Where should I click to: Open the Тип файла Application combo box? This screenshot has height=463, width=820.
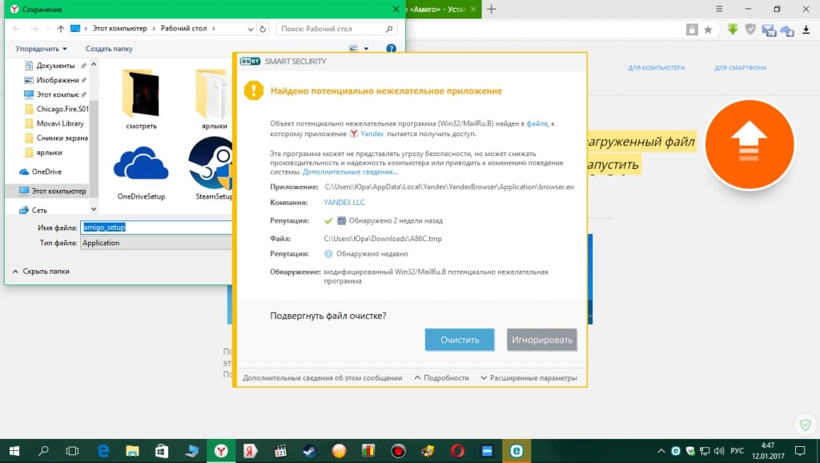point(156,243)
